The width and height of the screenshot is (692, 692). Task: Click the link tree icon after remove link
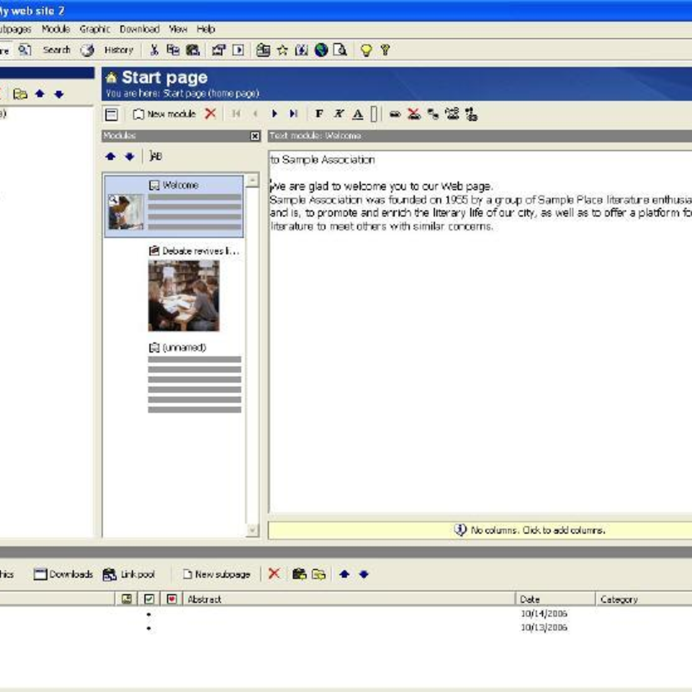433,114
